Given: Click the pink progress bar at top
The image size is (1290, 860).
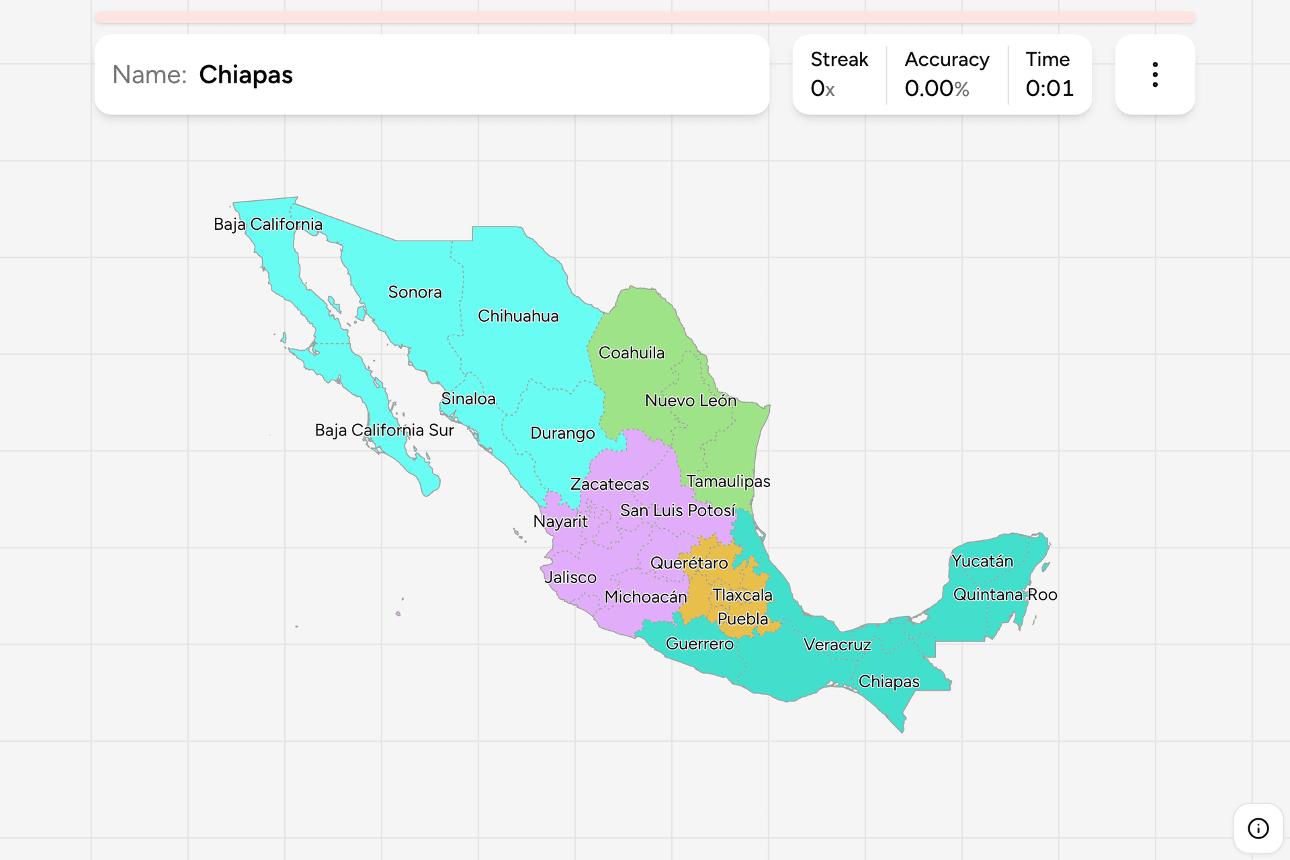Looking at the screenshot, I should click(x=645, y=17).
